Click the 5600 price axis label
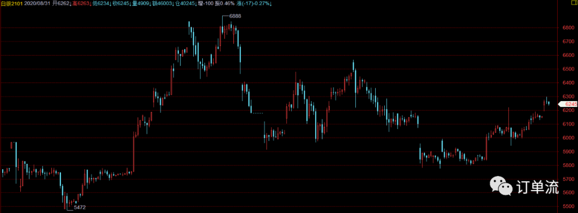The width and height of the screenshot is (578, 213). coord(569,193)
